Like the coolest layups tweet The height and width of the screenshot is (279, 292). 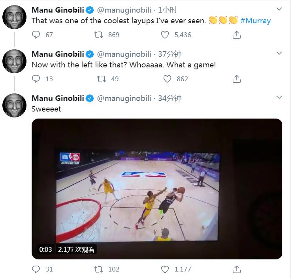point(165,35)
